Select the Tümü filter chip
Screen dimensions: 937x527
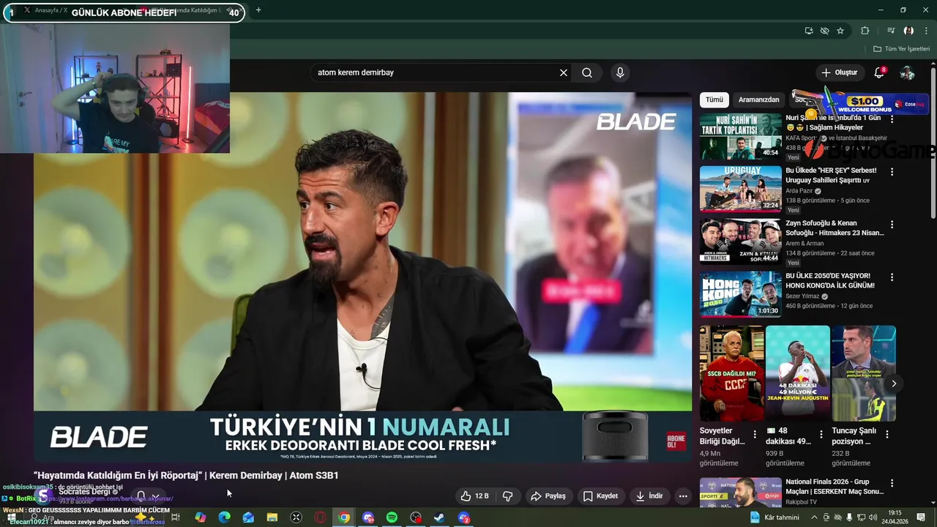pos(714,100)
